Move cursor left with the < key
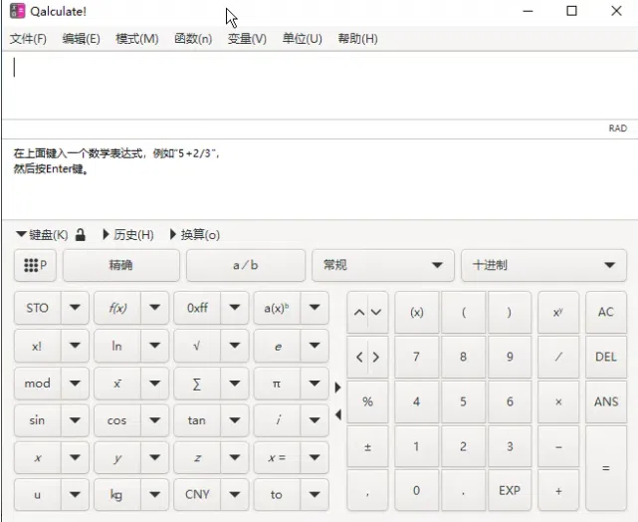Screen dimensions: 638x522 pyautogui.click(x=359, y=357)
